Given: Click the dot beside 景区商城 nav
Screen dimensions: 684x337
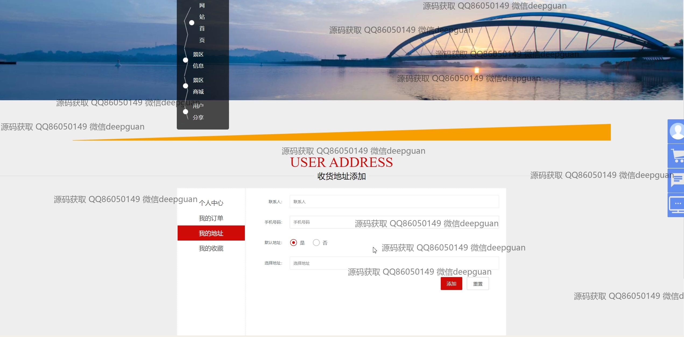Looking at the screenshot, I should [x=185, y=86].
